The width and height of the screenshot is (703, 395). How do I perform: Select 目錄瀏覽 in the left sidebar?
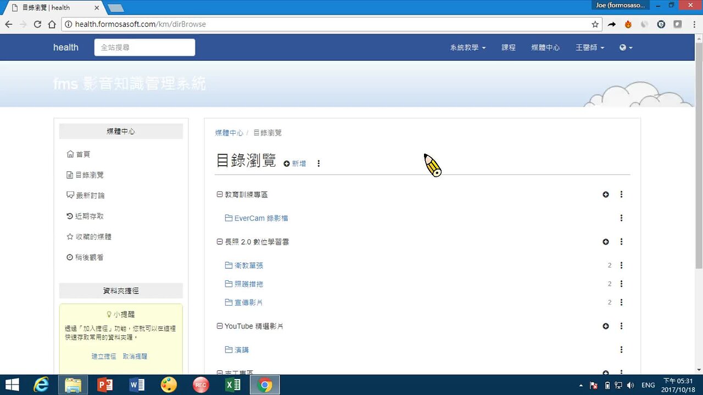(x=90, y=174)
